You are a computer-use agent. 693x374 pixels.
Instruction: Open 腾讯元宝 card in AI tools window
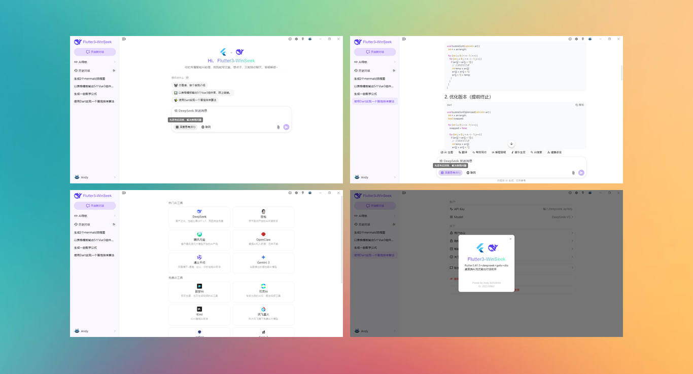coord(199,240)
